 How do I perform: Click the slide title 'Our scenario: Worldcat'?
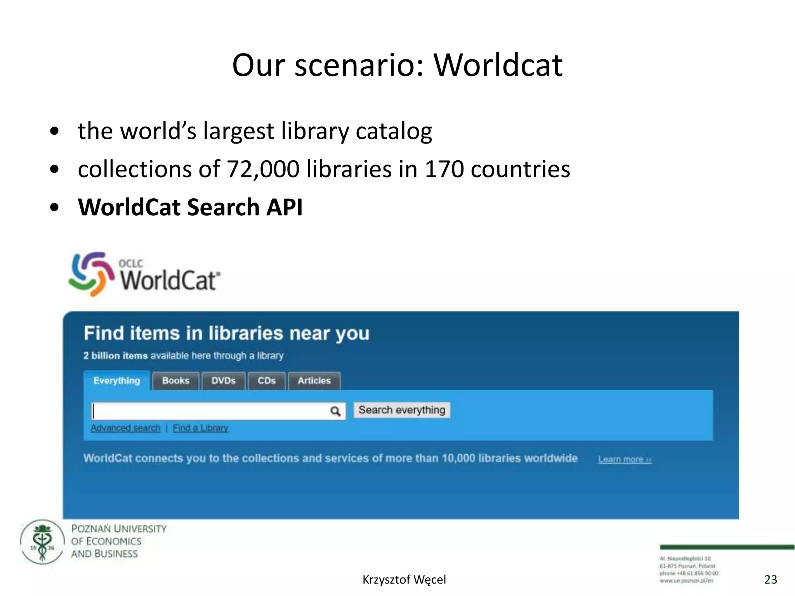click(x=397, y=65)
